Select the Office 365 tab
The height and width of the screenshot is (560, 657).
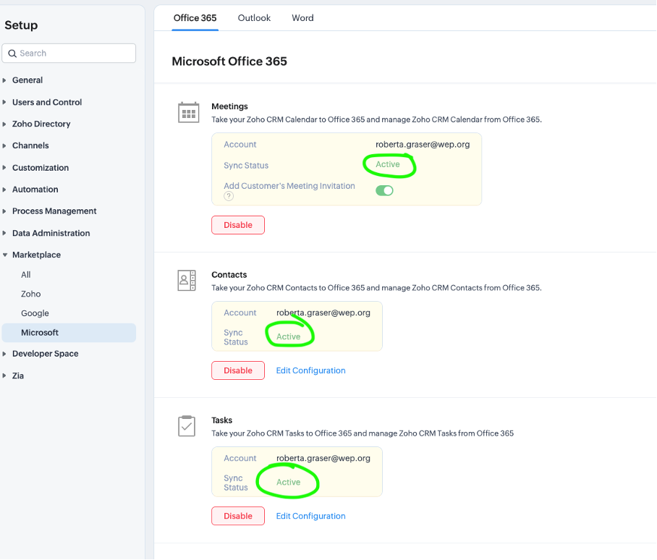(x=195, y=18)
